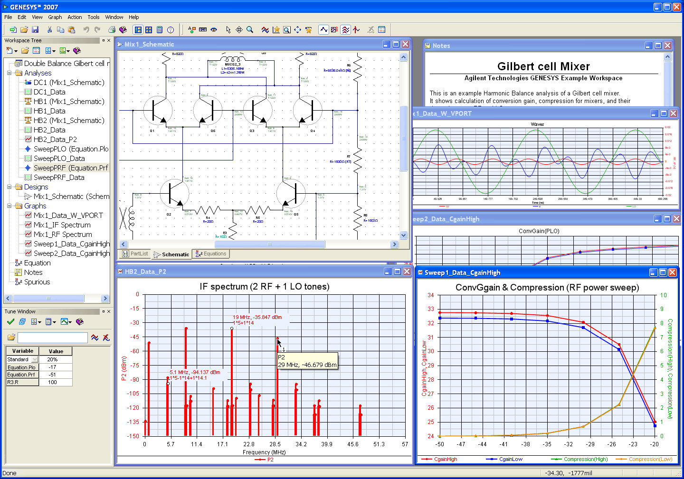
Task: Switch to the Equations tab in the schematic window
Action: tap(211, 254)
